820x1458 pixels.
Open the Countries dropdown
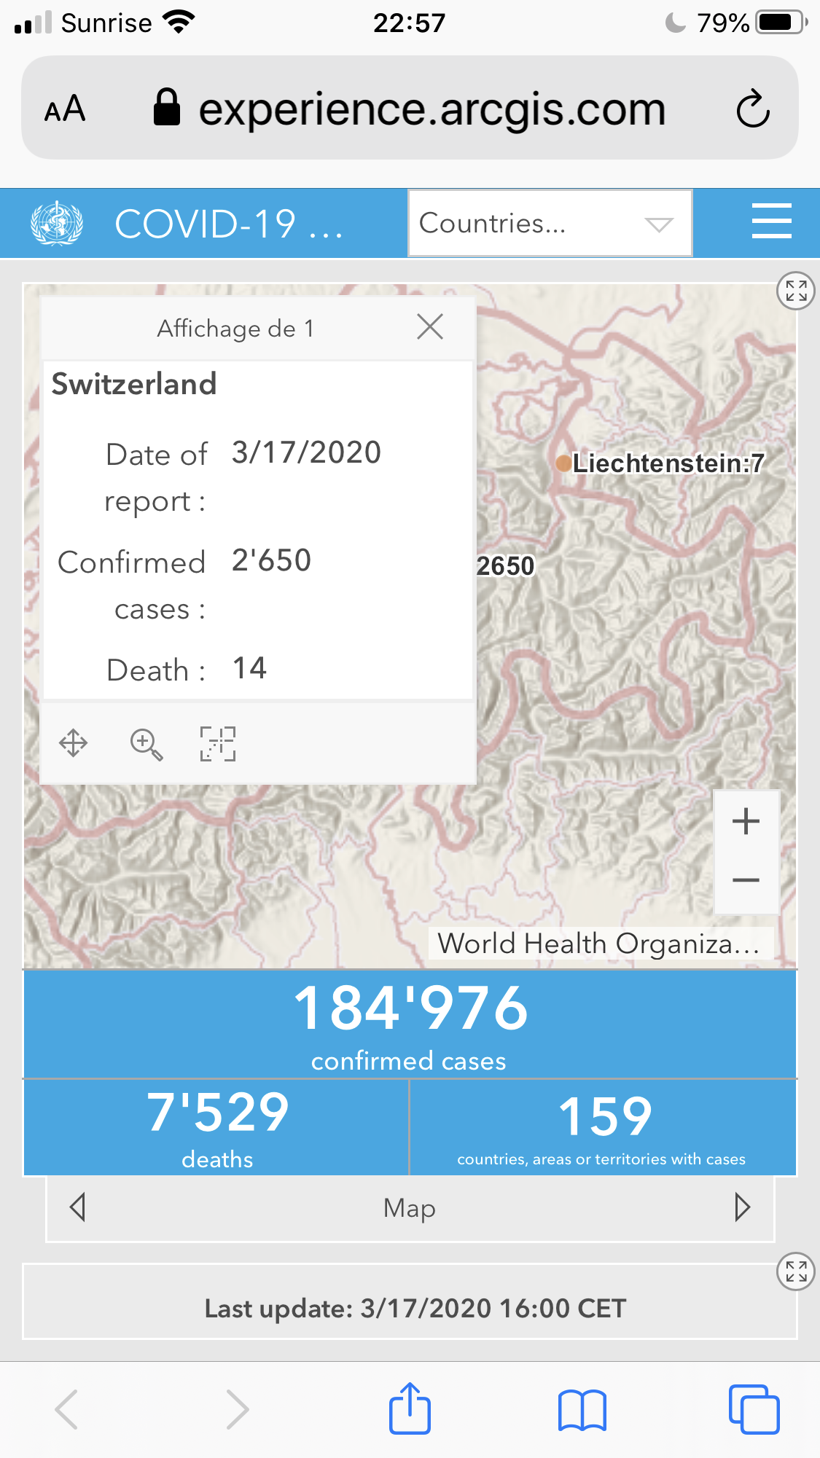tap(550, 224)
